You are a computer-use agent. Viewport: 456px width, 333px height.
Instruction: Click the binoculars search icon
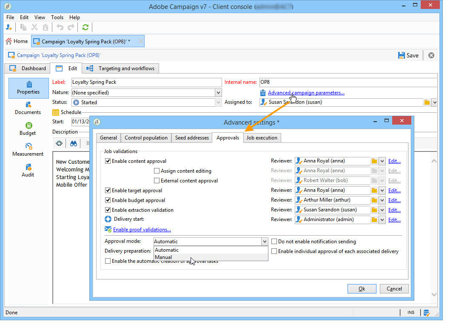pyautogui.click(x=73, y=143)
